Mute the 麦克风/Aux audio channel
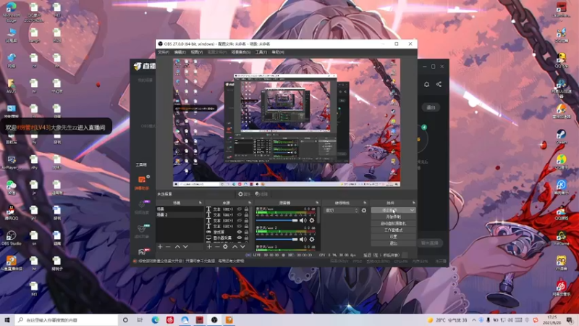The height and width of the screenshot is (326, 579). (303, 221)
